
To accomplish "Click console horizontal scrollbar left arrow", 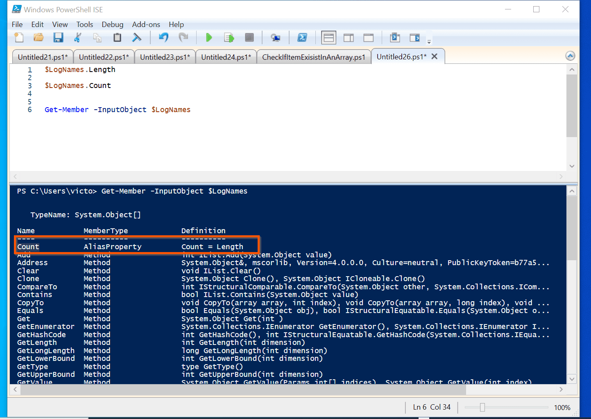I will (x=15, y=390).
